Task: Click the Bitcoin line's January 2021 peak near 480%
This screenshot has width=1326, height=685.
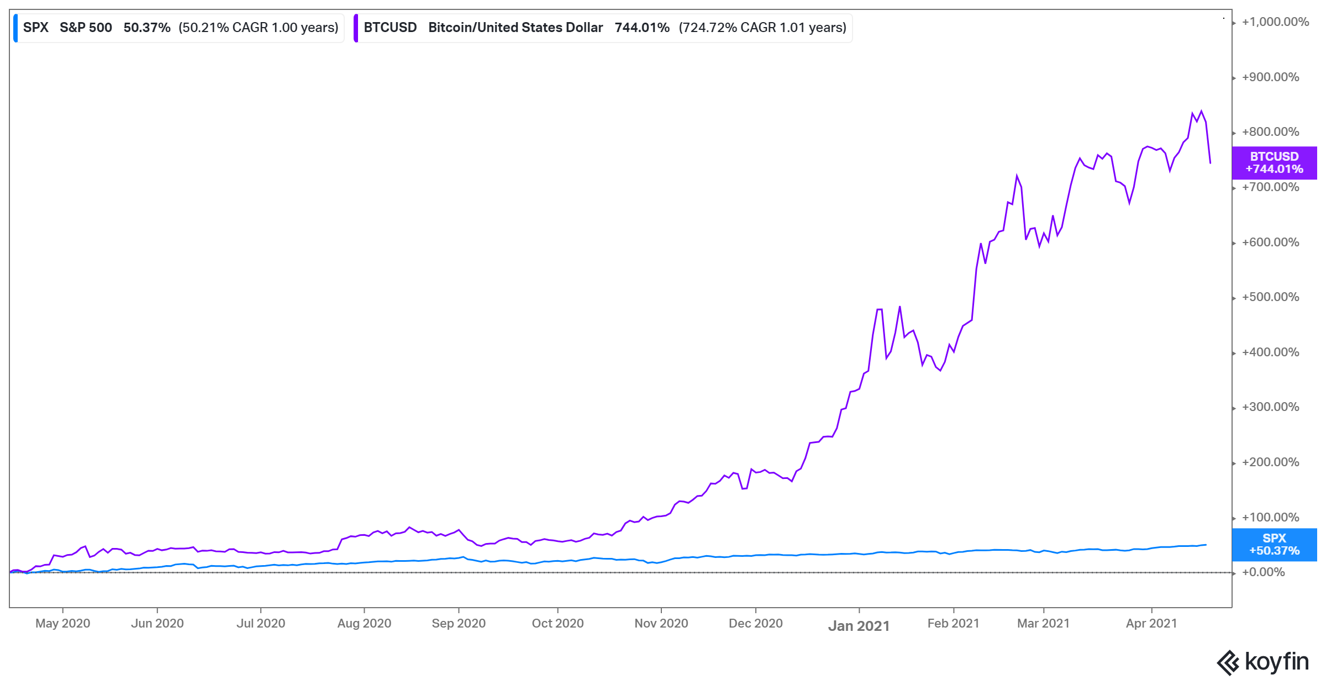Action: (880, 309)
